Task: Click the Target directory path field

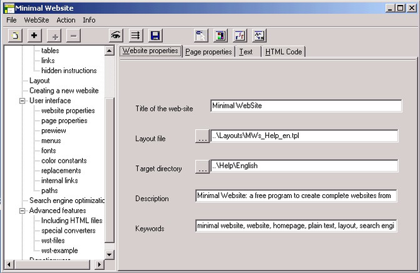Action: (x=304, y=166)
